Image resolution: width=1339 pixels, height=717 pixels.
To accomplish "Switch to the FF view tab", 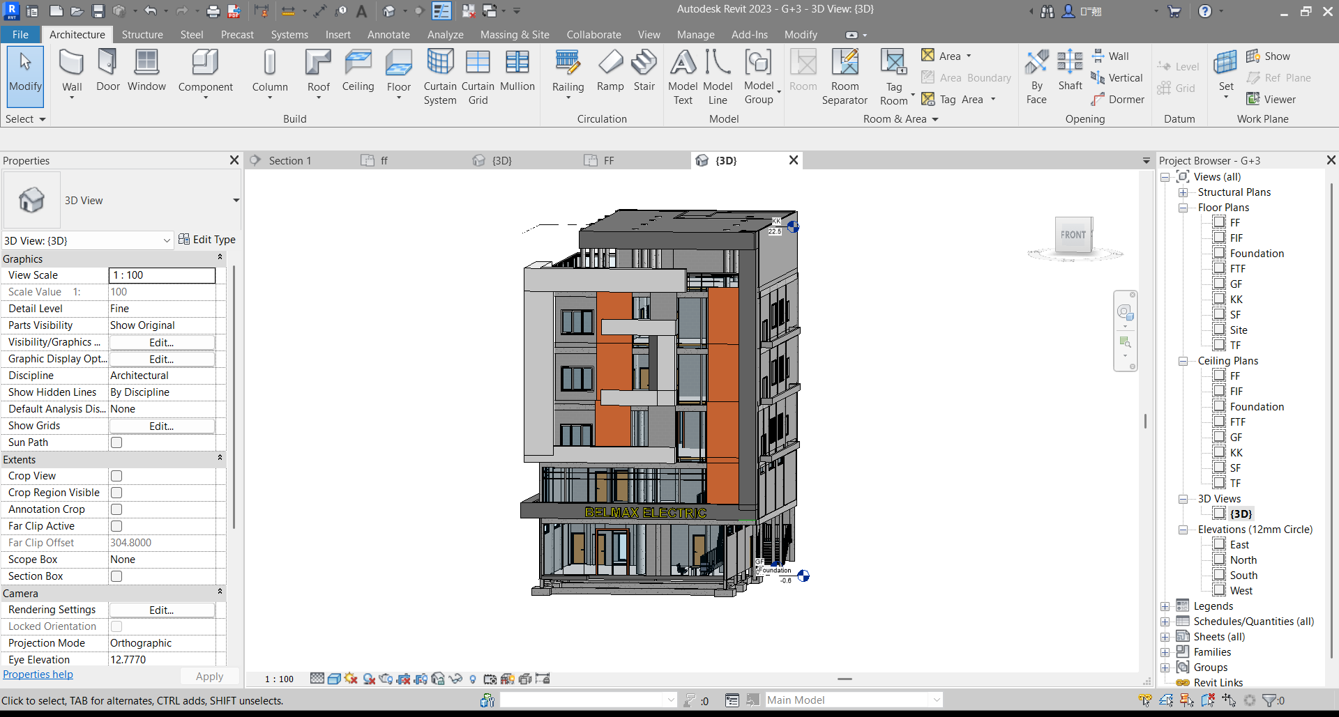I will [608, 161].
